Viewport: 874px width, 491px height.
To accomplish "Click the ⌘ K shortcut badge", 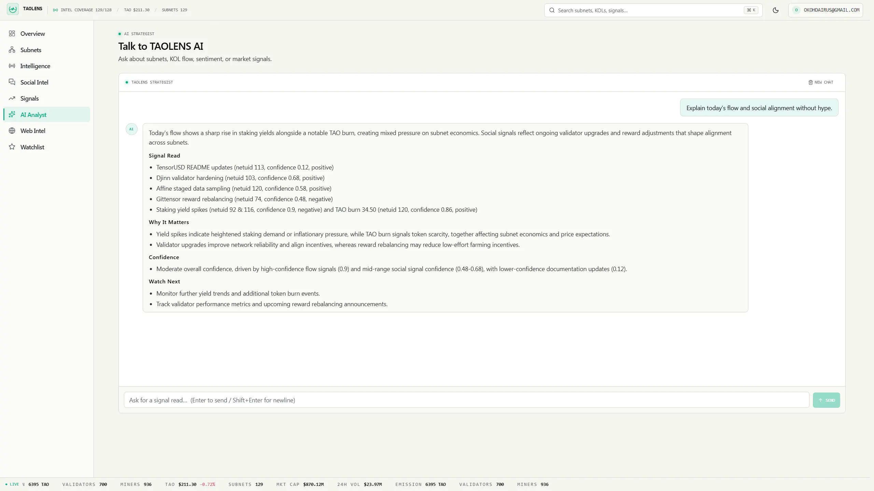I will (x=751, y=10).
